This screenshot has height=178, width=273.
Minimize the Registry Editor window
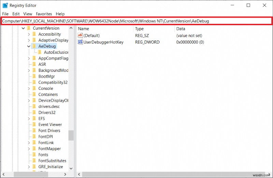click(232, 5)
